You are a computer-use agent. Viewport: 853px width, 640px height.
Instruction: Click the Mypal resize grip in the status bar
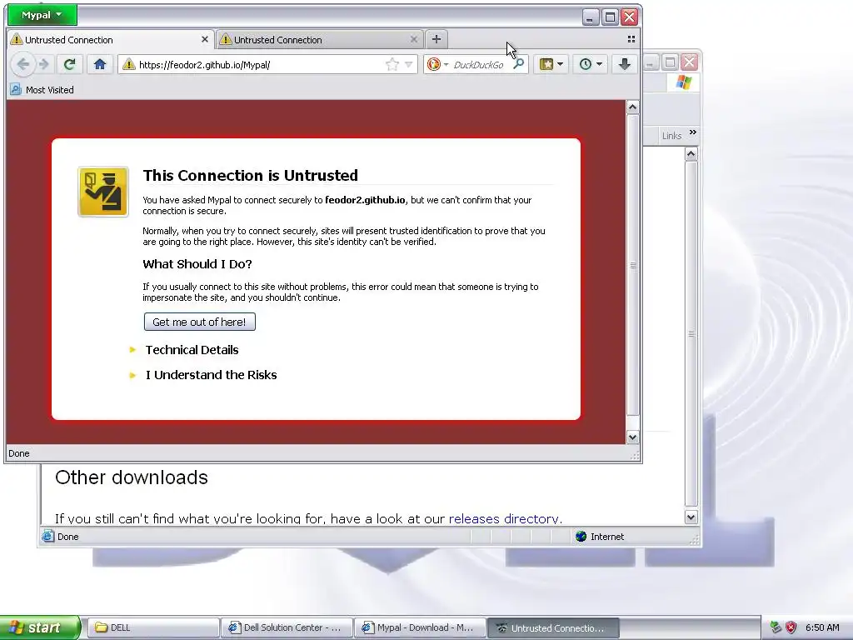point(634,456)
